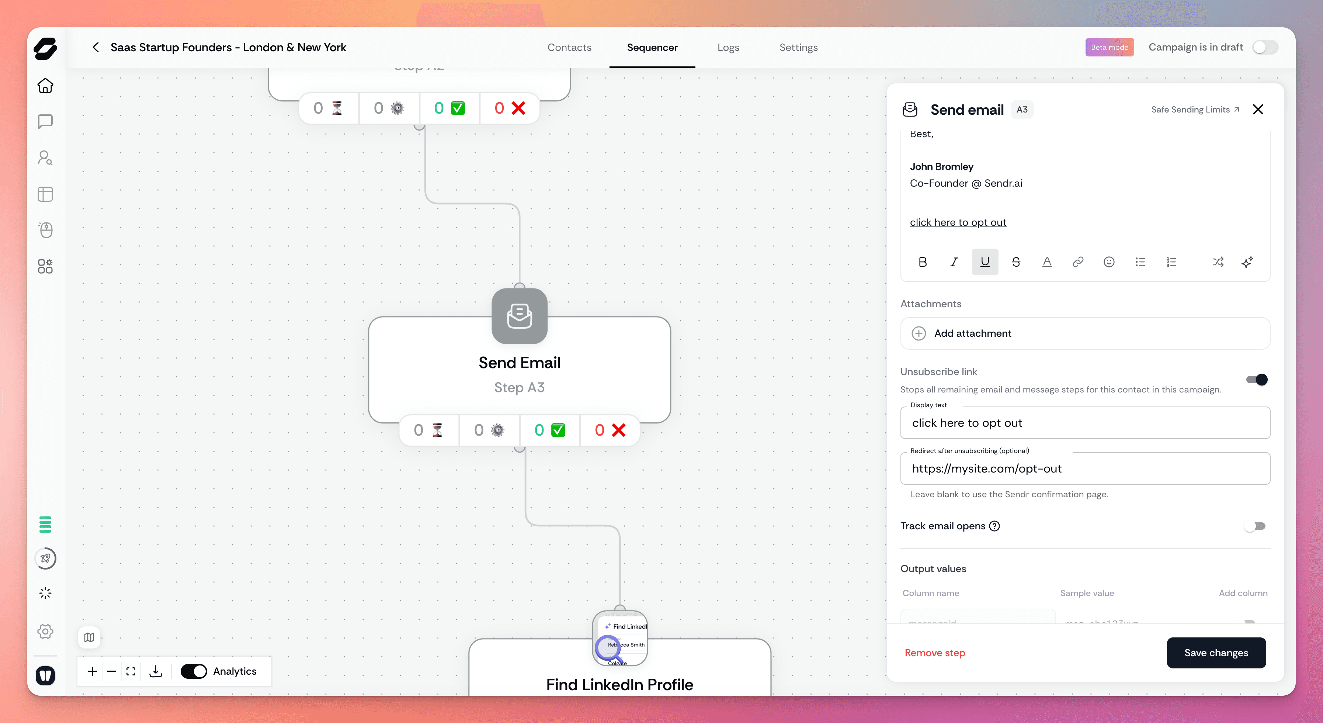
Task: Select the Sequencer tab
Action: (652, 47)
